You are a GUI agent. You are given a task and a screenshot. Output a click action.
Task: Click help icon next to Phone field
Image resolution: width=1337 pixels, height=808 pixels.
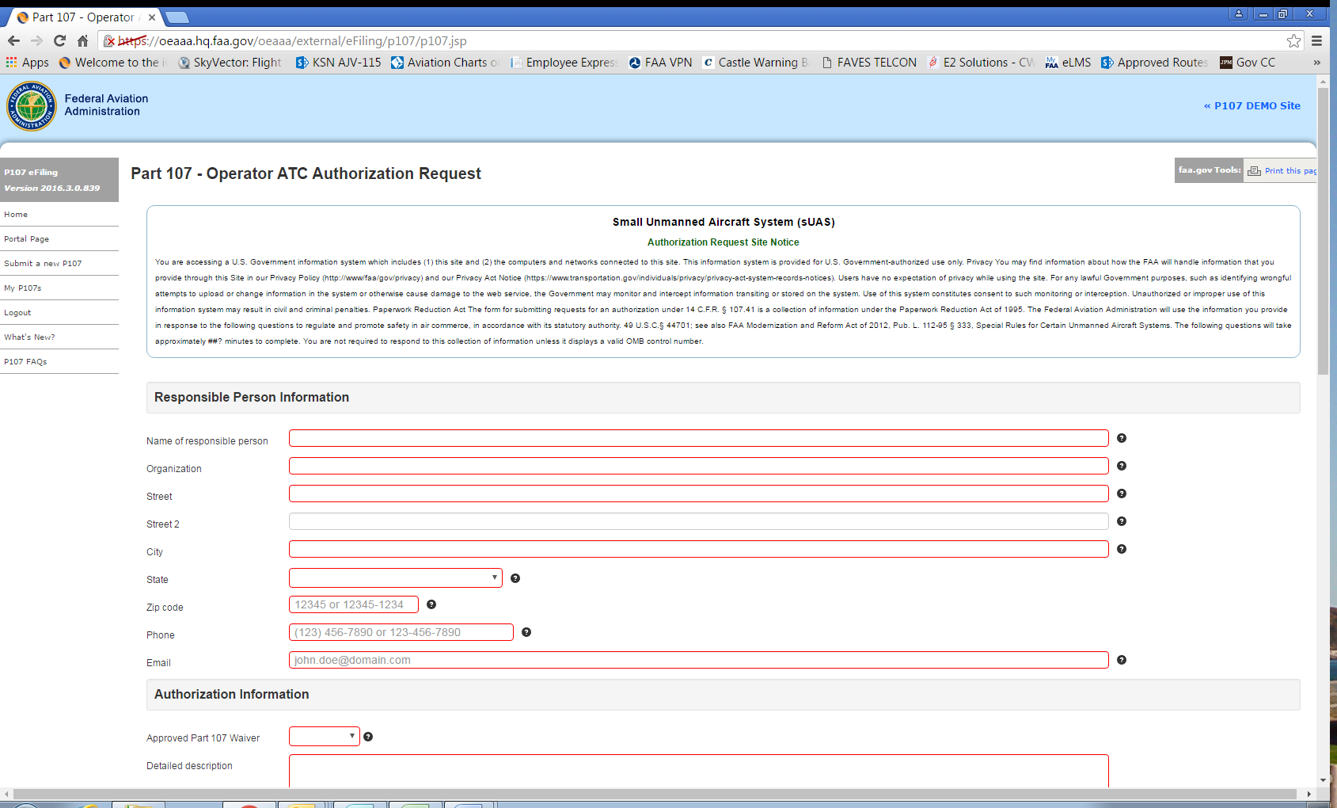526,632
